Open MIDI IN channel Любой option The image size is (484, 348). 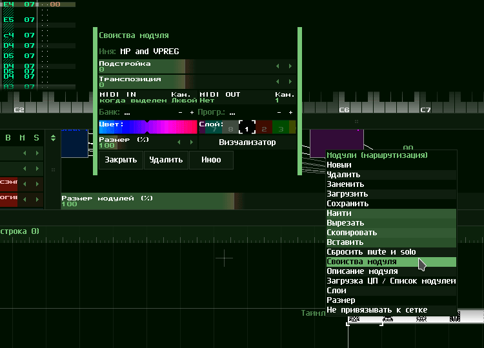click(184, 97)
